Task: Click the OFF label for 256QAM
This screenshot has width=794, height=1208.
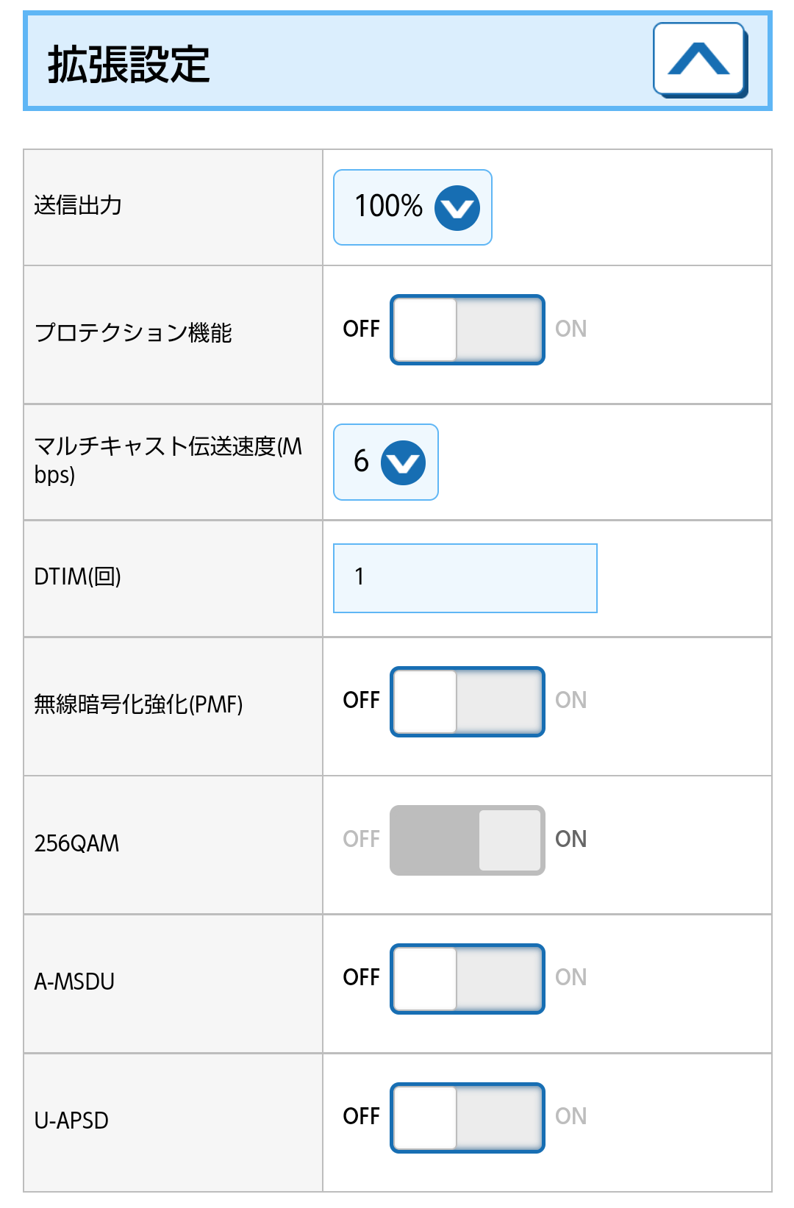Action: [361, 839]
